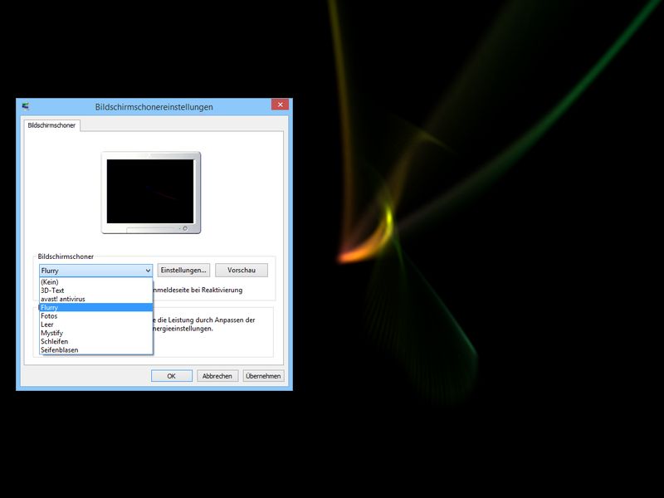The image size is (664, 498).
Task: Click the monitor preview thumbnail
Action: (x=151, y=193)
